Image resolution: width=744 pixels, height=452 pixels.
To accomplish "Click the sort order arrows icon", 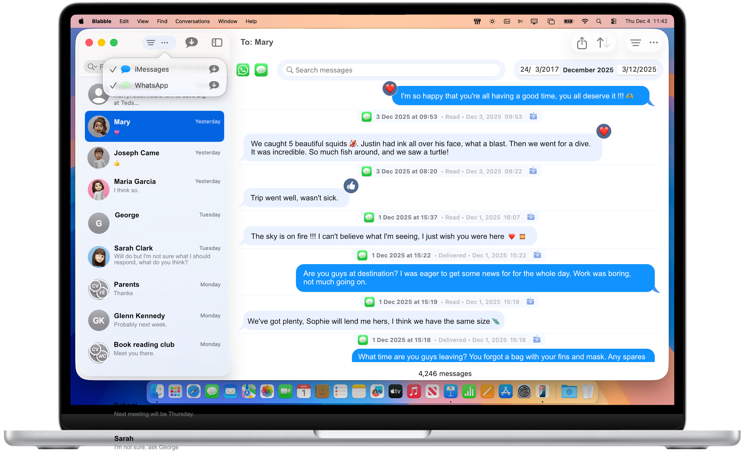I will click(603, 43).
